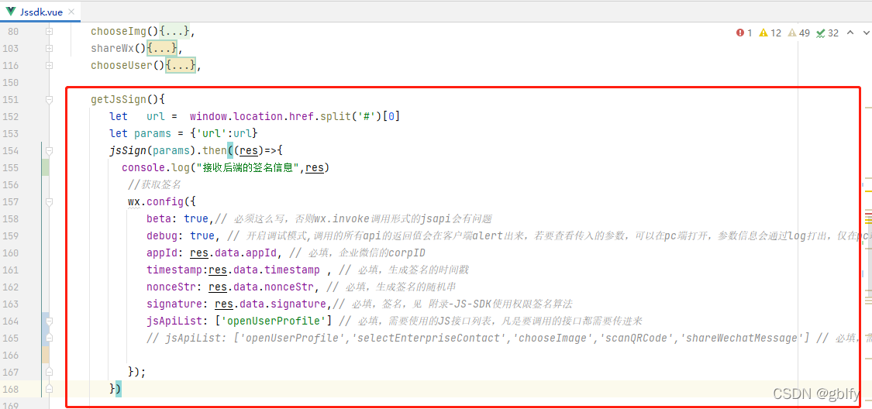Click the debug: true property
872x409 pixels.
(180, 235)
